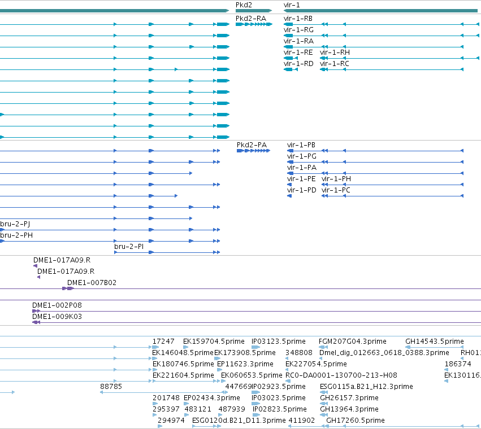
Task: Click the ESG0115a.B21_H12.3prime label
Action: (366, 387)
